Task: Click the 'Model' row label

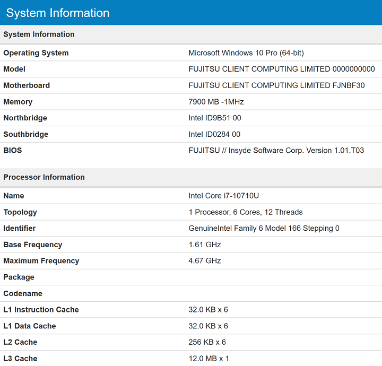Action: 14,69
